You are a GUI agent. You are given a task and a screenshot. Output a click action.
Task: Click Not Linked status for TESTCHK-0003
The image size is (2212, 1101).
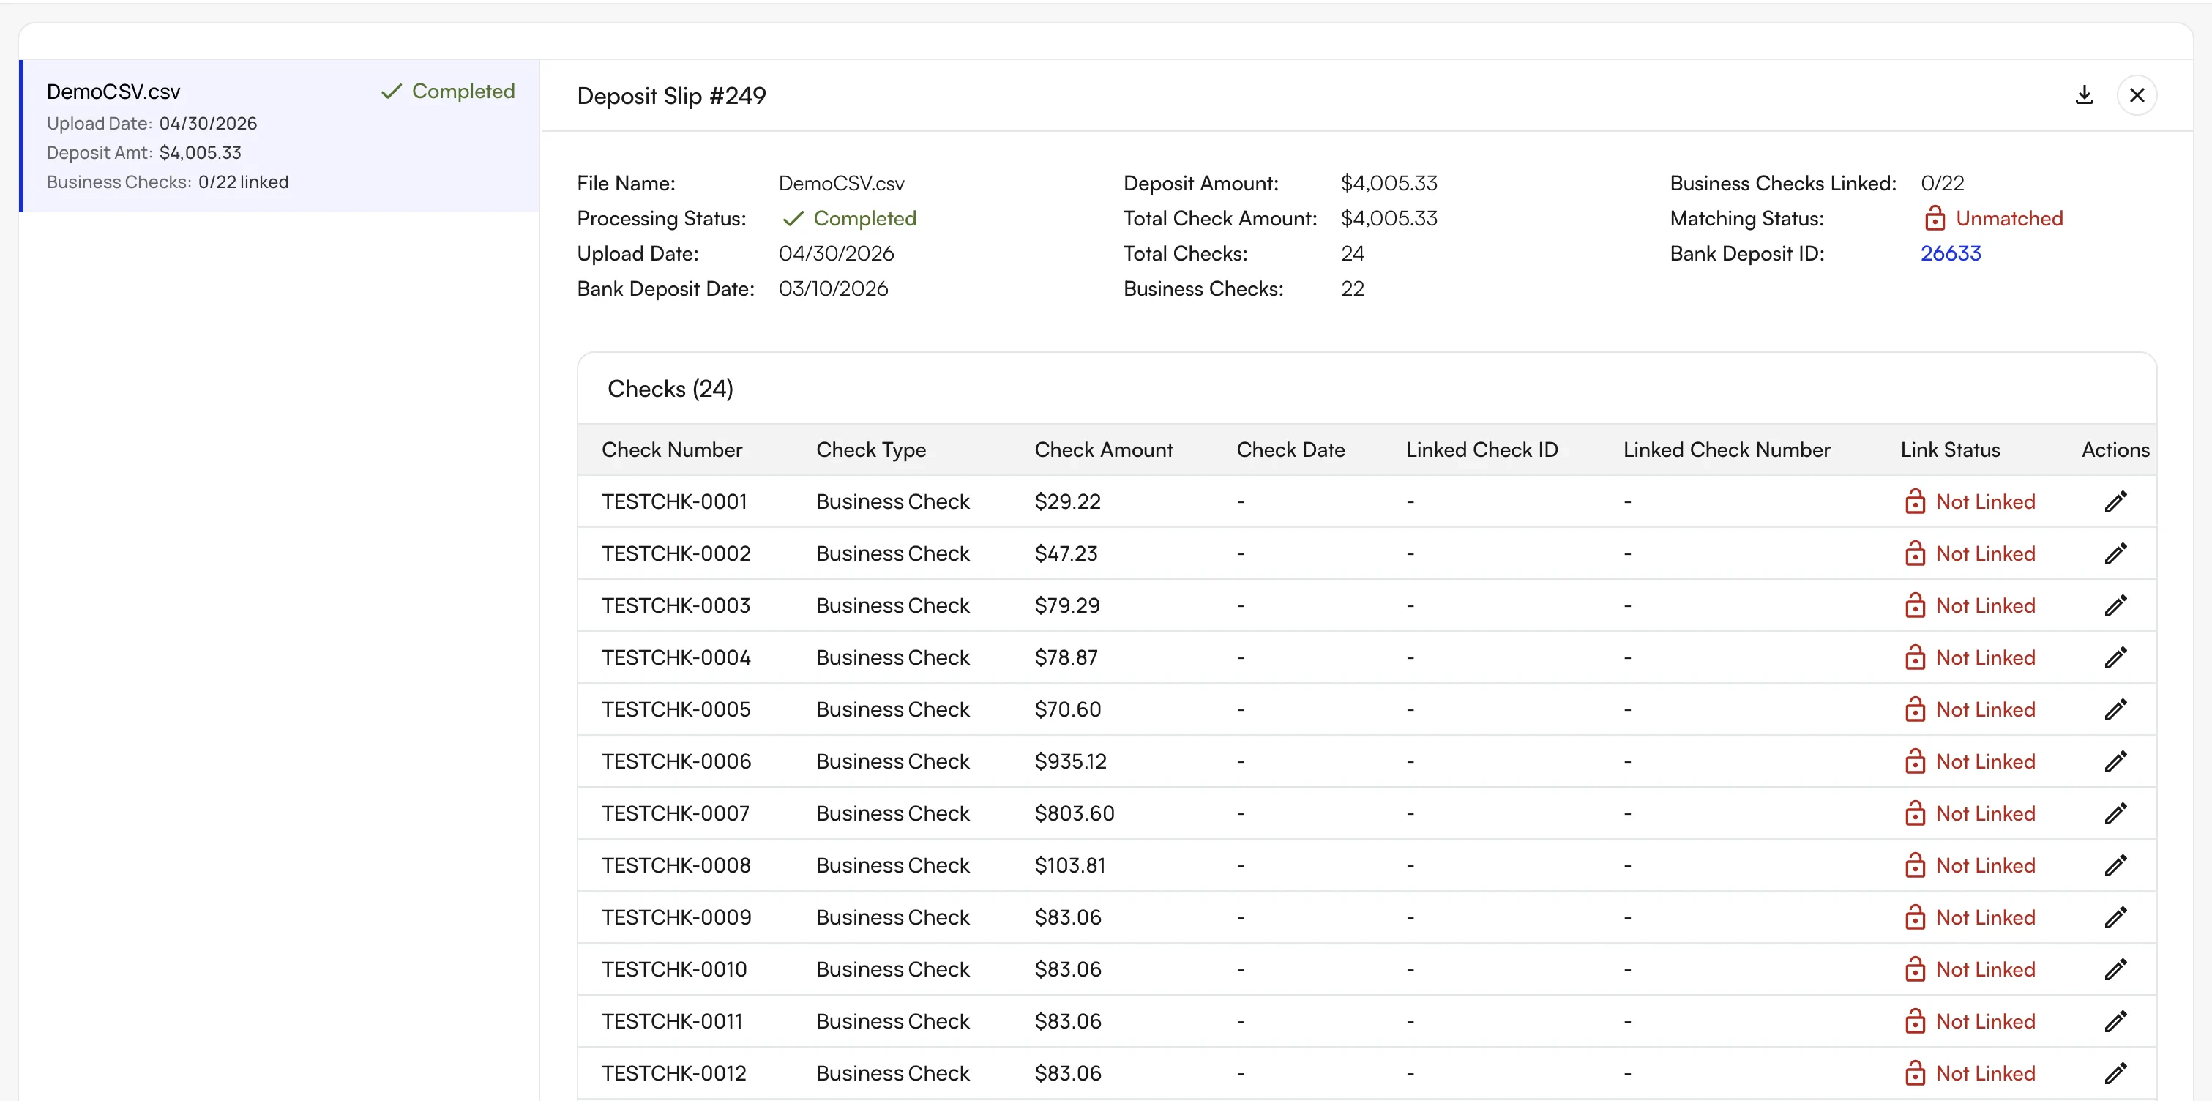(1970, 605)
